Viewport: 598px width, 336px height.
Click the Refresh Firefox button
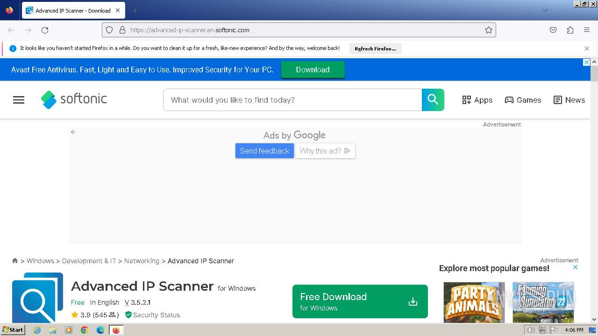point(375,49)
